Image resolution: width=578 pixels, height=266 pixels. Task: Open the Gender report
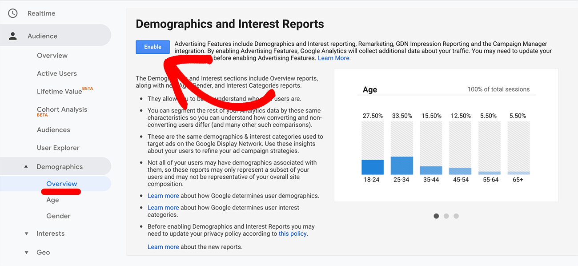(x=58, y=216)
